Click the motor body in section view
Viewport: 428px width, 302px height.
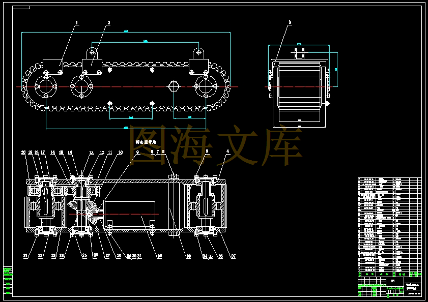(x=130, y=214)
